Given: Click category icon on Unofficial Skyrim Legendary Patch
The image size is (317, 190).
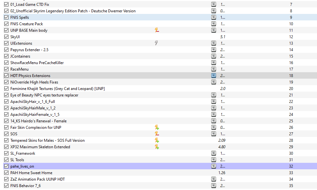Looking at the screenshot, I should [213, 11].
